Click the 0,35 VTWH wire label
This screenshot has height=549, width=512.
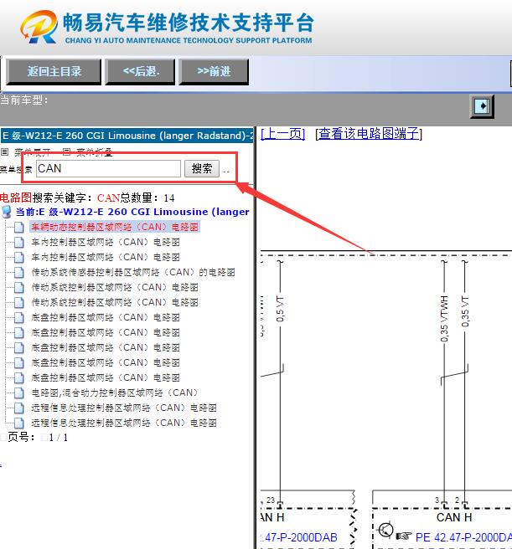444,319
